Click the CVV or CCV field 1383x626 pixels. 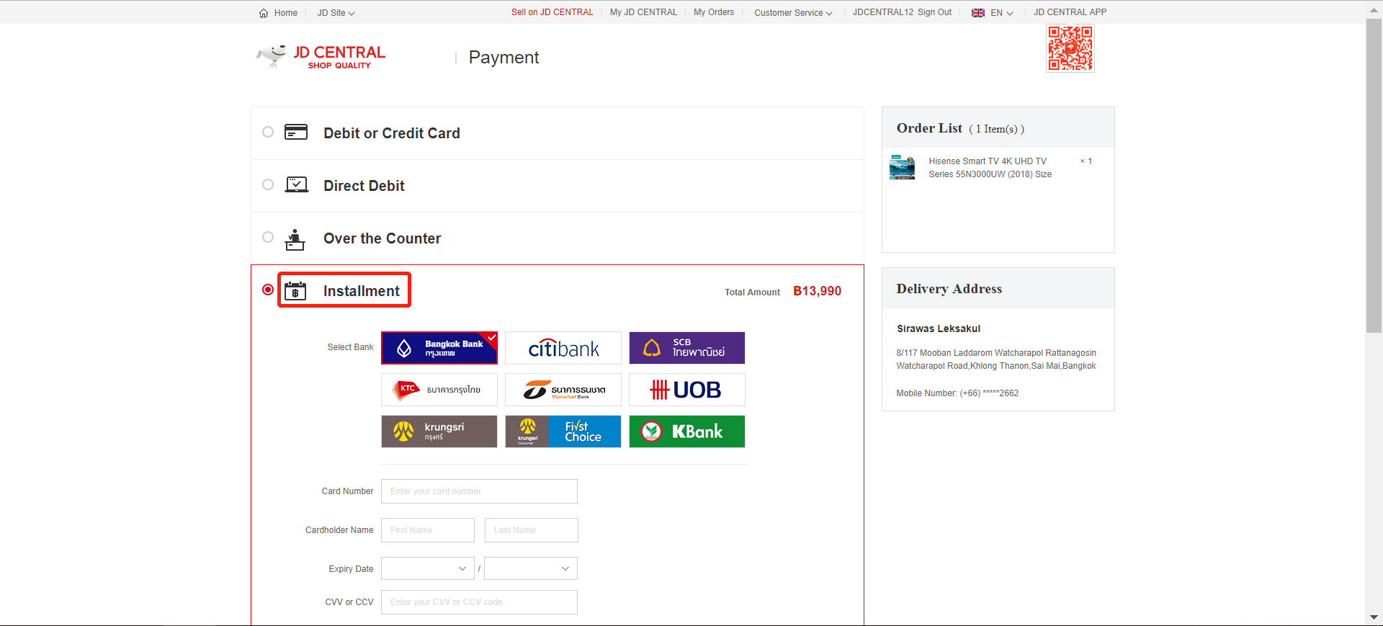click(x=480, y=602)
